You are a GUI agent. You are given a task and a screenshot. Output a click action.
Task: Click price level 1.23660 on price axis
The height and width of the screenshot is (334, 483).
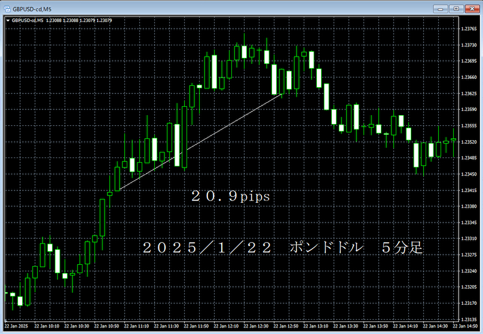pyautogui.click(x=469, y=78)
